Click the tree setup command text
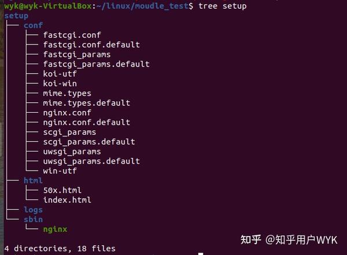347x255 pixels. (223, 6)
